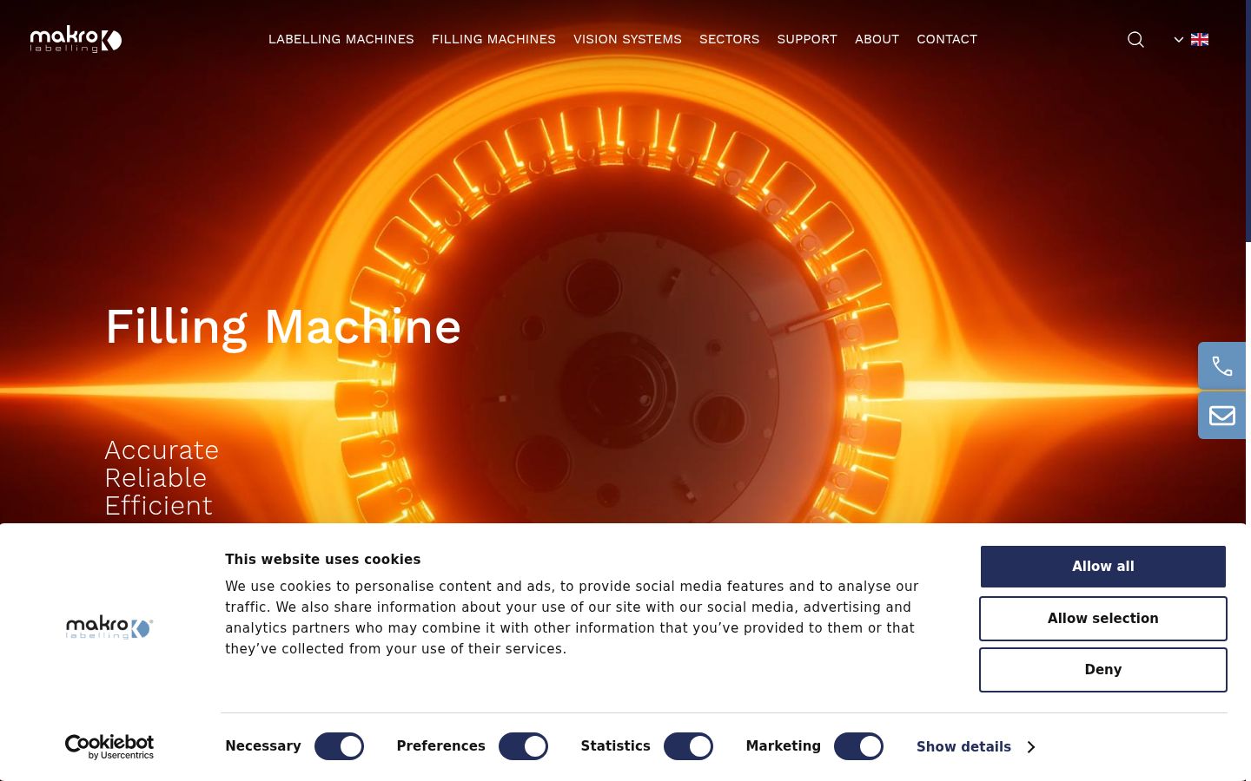The width and height of the screenshot is (1251, 781).
Task: Disable the Marketing cookies switch
Action: [x=858, y=746]
